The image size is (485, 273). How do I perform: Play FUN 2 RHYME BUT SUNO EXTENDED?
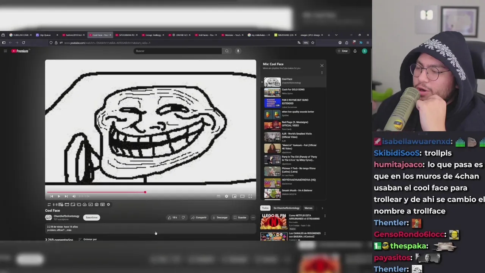[293, 103]
